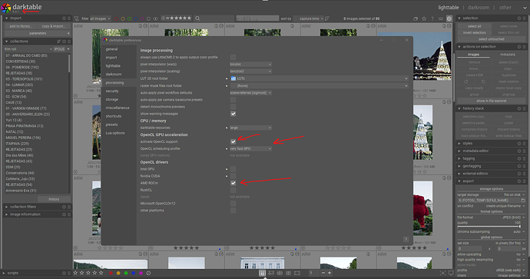Check always use LittleCMS 2 option
Image resolution: width=530 pixels, height=279 pixels.
[x=234, y=57]
